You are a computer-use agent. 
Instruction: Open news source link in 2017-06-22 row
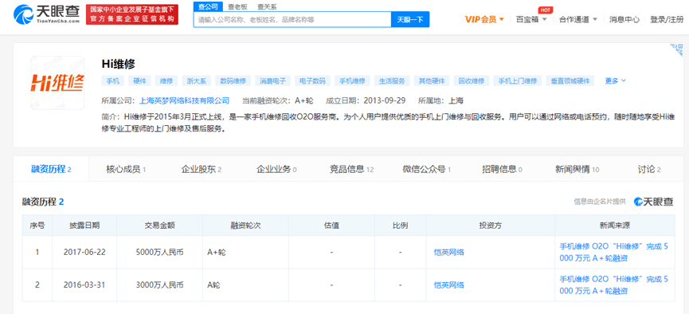pos(614,252)
